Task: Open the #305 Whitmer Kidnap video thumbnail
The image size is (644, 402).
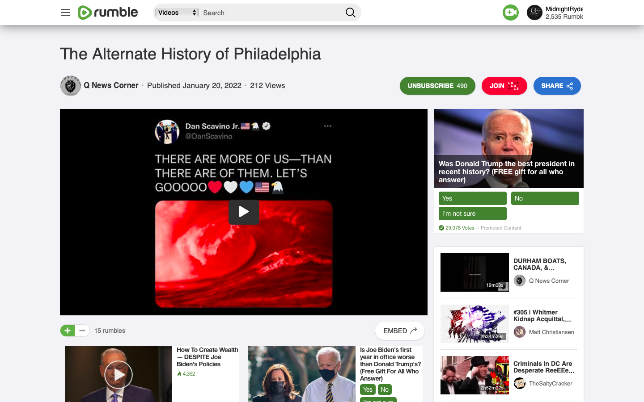Action: coord(475,324)
